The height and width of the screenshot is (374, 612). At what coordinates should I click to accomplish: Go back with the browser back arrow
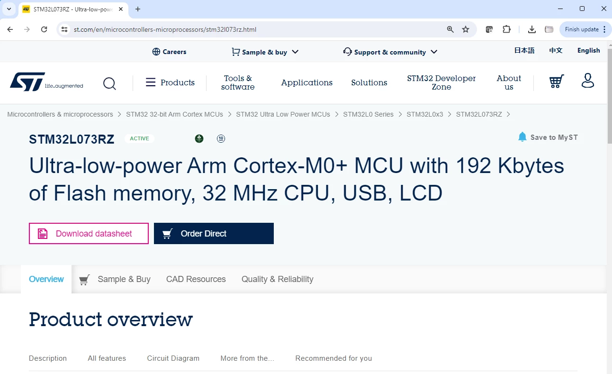[x=10, y=29]
